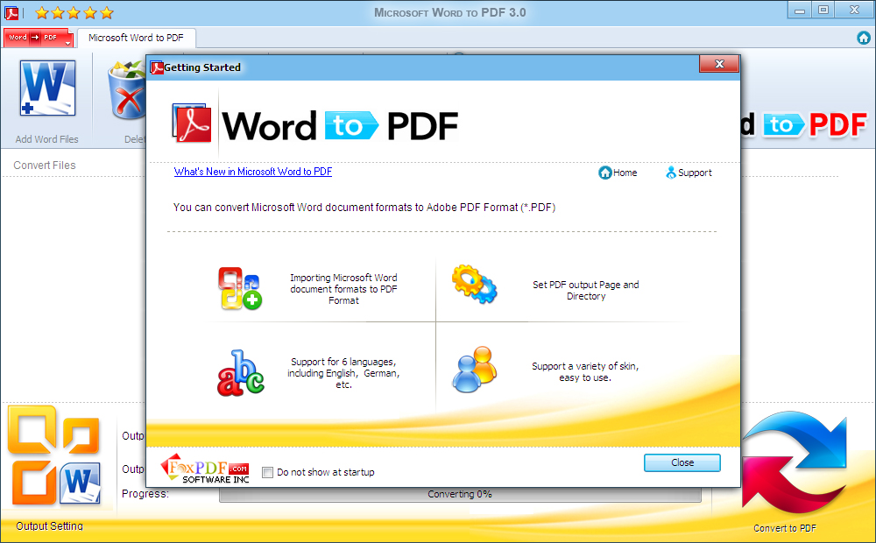Open the Output Setting Office icon
The height and width of the screenshot is (543, 876).
point(54,455)
